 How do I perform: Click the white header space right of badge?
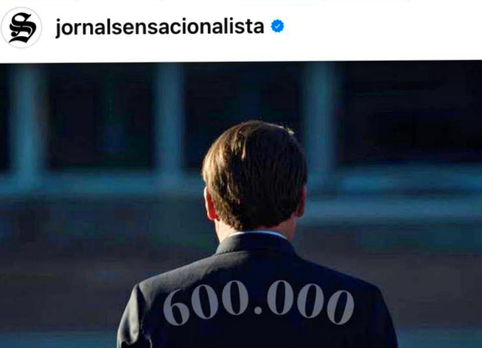pyautogui.click(x=383, y=29)
